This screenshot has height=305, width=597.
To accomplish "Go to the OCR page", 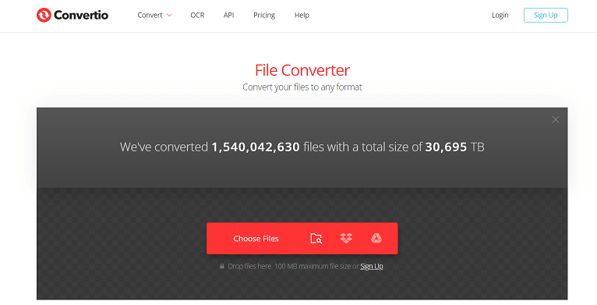I will 197,16.
